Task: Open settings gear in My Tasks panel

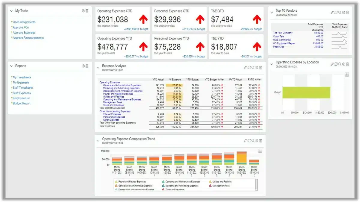Action: tap(83, 11)
